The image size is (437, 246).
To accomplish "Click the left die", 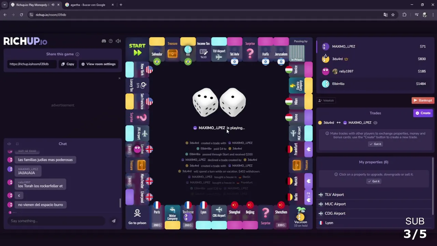I will pyautogui.click(x=205, y=102).
